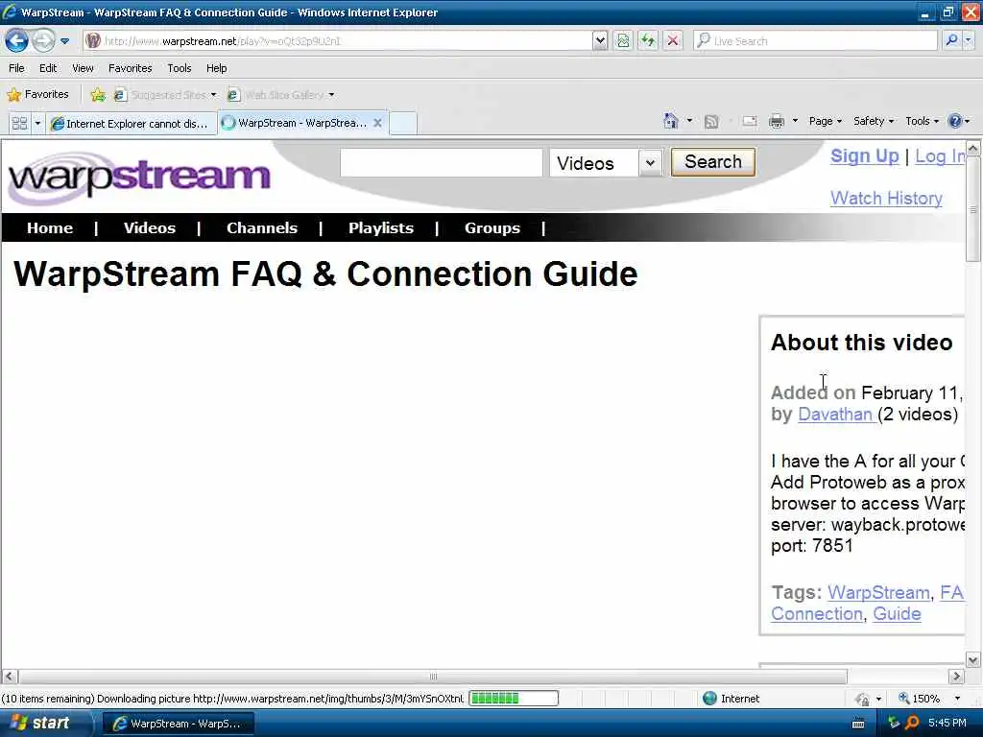Open the Watch History link
This screenshot has height=737, width=983.
[x=886, y=198]
